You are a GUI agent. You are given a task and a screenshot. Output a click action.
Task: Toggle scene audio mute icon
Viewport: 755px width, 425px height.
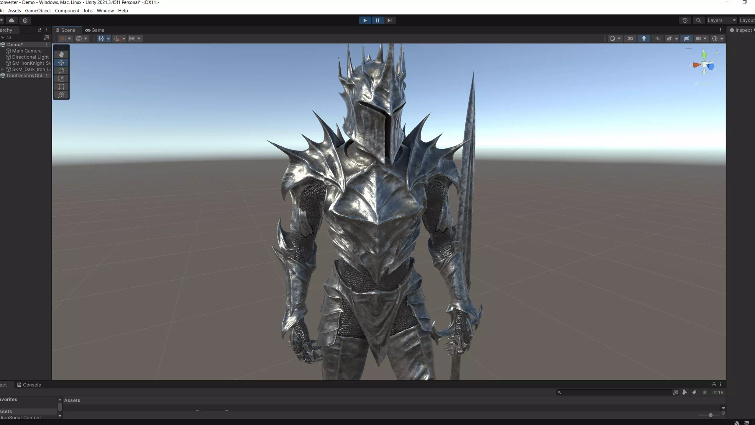coord(657,39)
